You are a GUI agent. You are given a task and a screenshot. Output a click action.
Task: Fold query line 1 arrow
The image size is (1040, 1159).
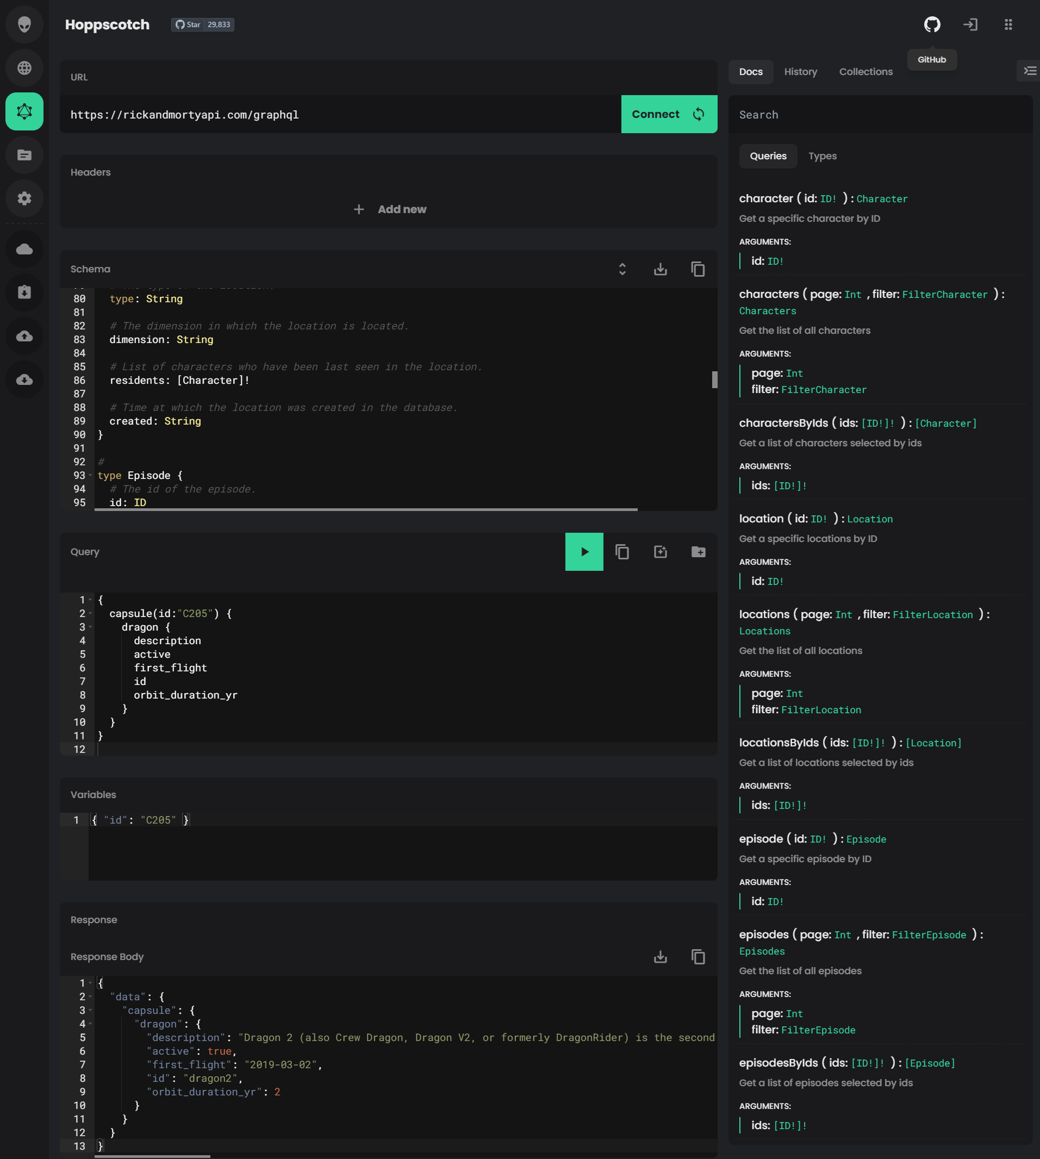pyautogui.click(x=90, y=600)
